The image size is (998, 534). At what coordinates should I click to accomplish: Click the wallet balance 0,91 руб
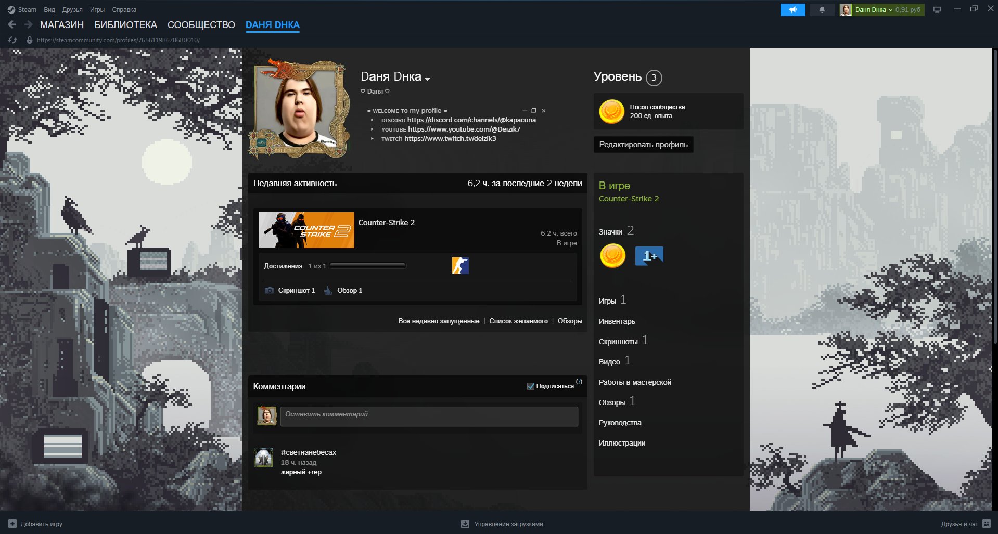pyautogui.click(x=908, y=10)
